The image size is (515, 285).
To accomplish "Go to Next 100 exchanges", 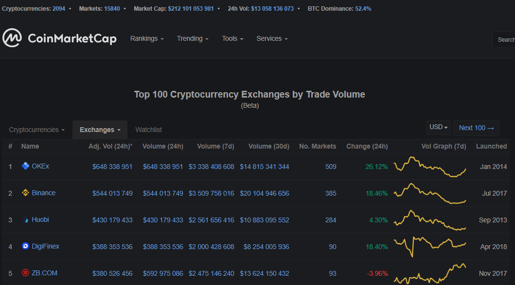I will (x=476, y=128).
